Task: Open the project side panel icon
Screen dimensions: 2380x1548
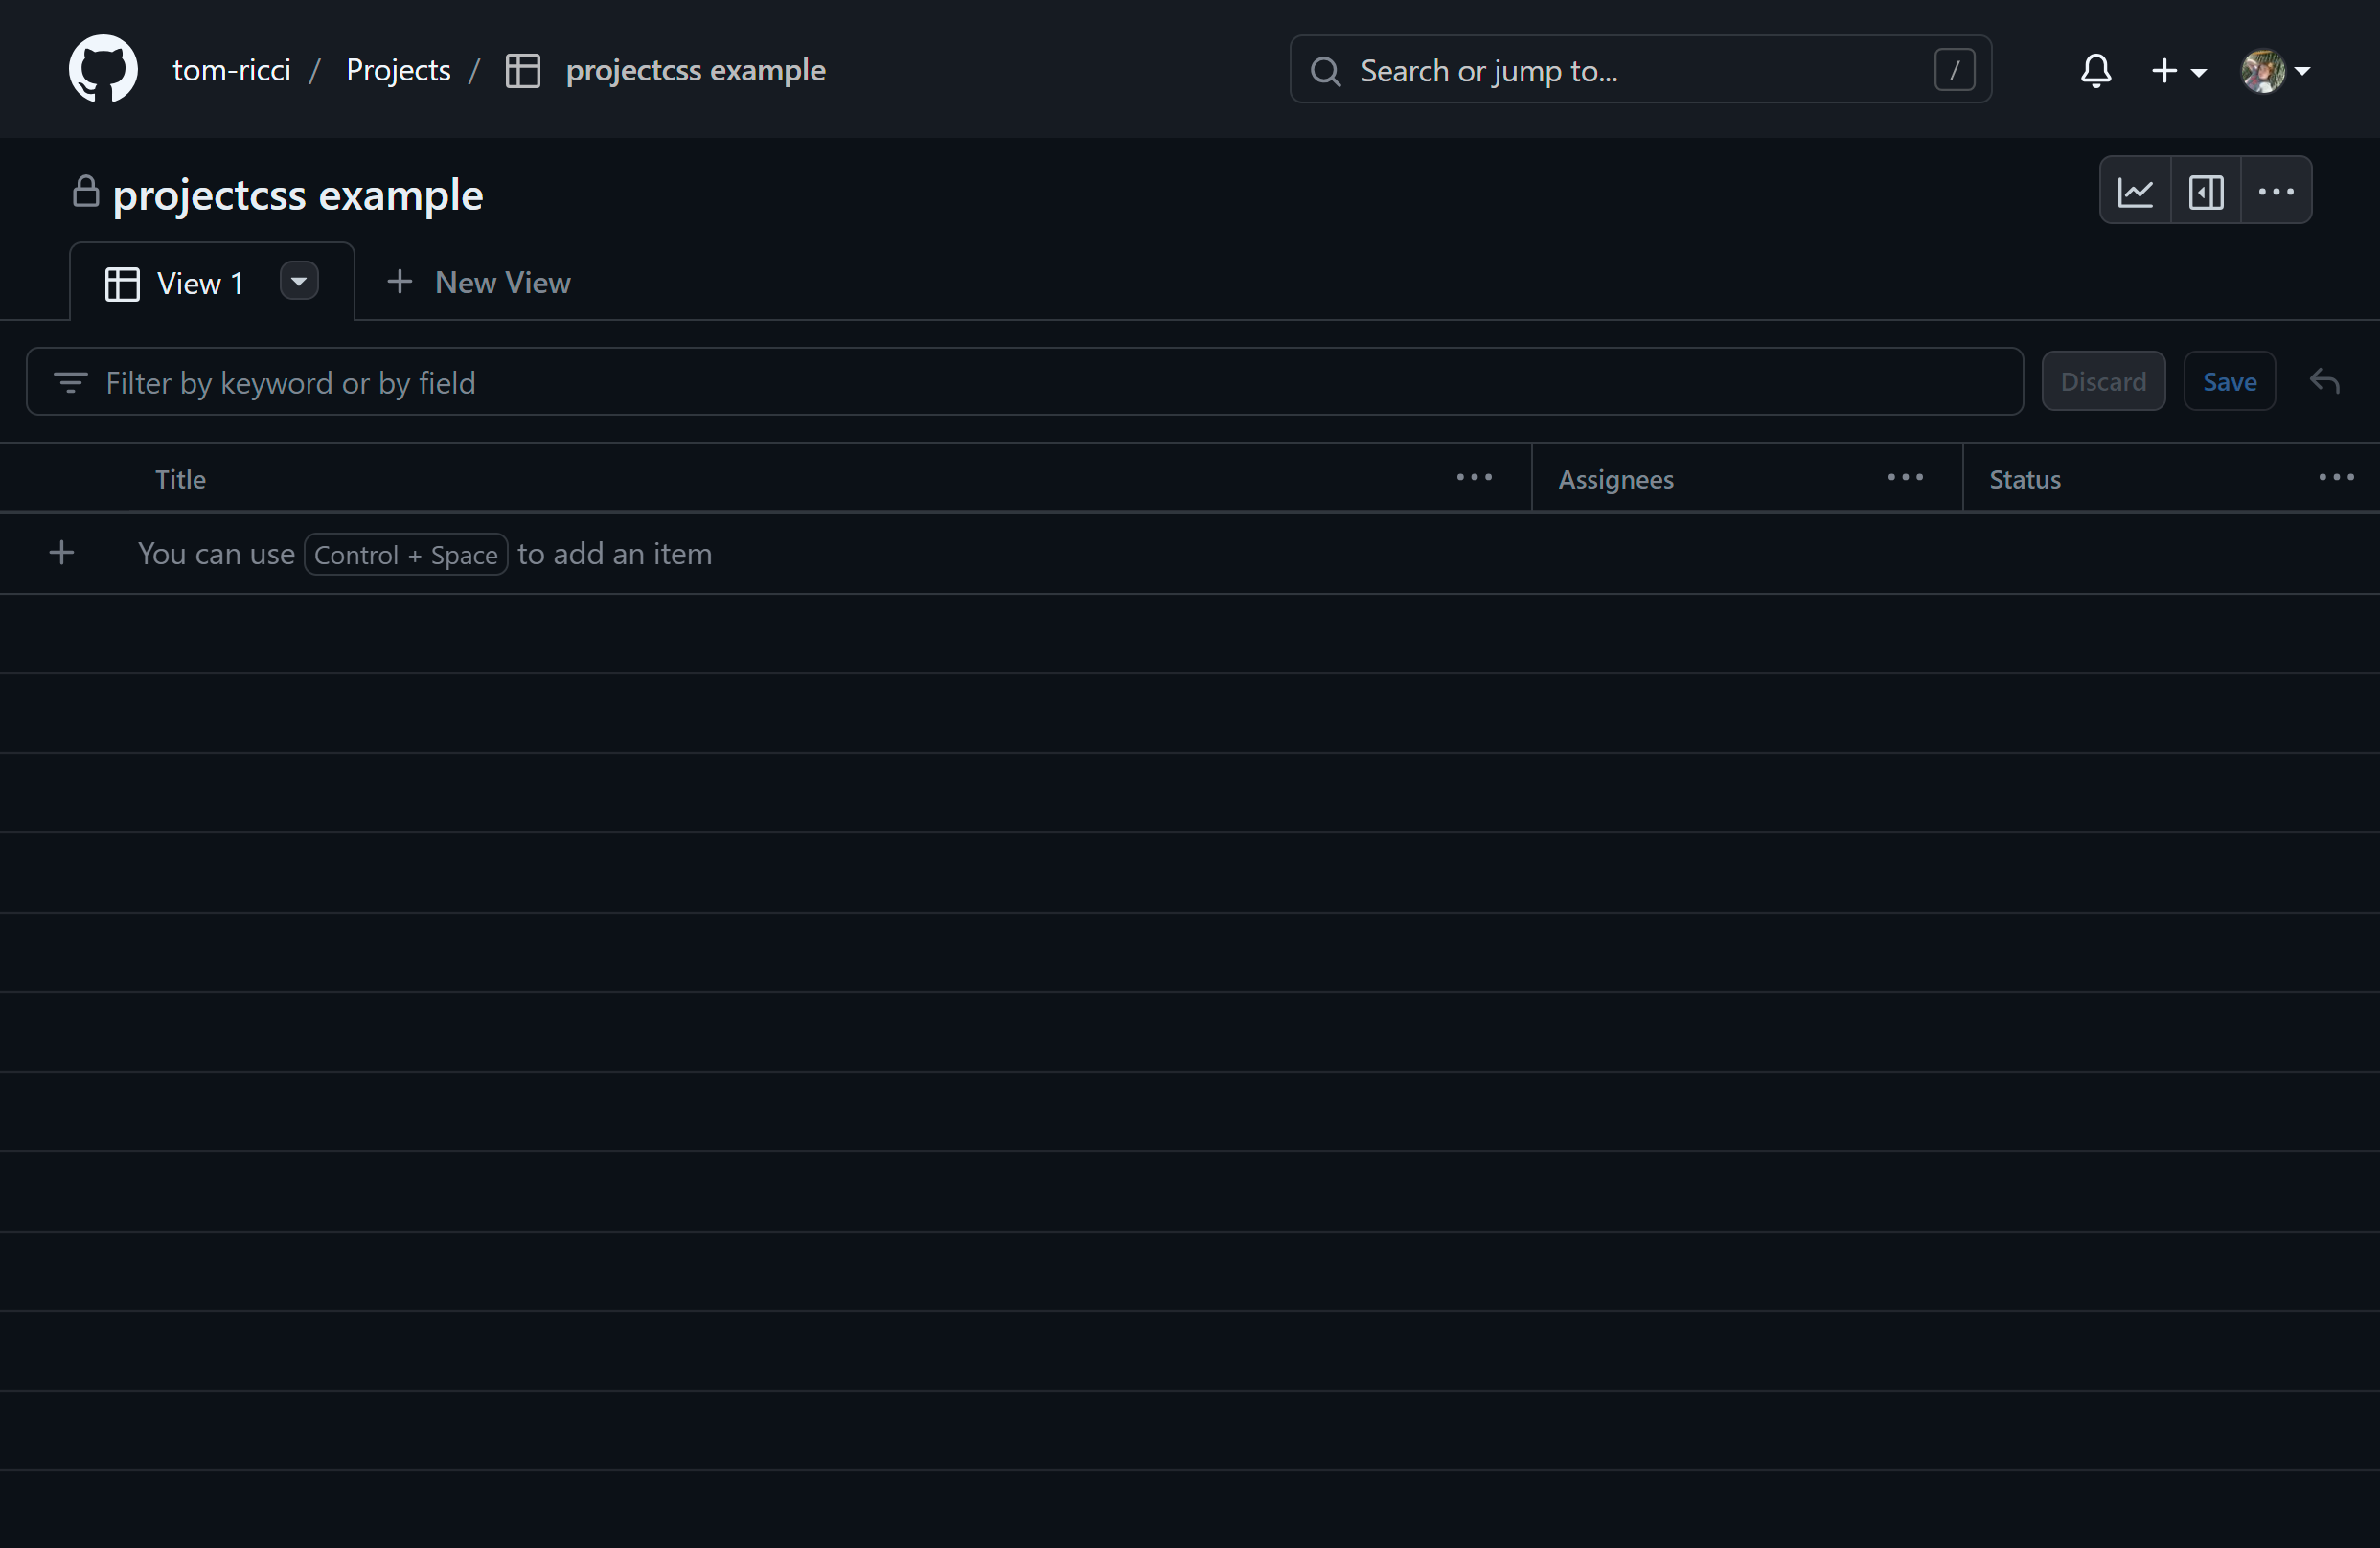Action: point(2206,190)
